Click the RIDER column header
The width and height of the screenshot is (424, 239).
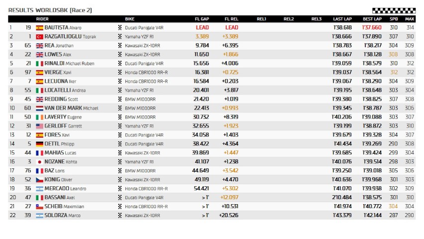click(x=42, y=19)
